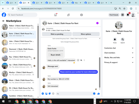
Task: Mute this conversation with the bell icon
Action: (115, 39)
